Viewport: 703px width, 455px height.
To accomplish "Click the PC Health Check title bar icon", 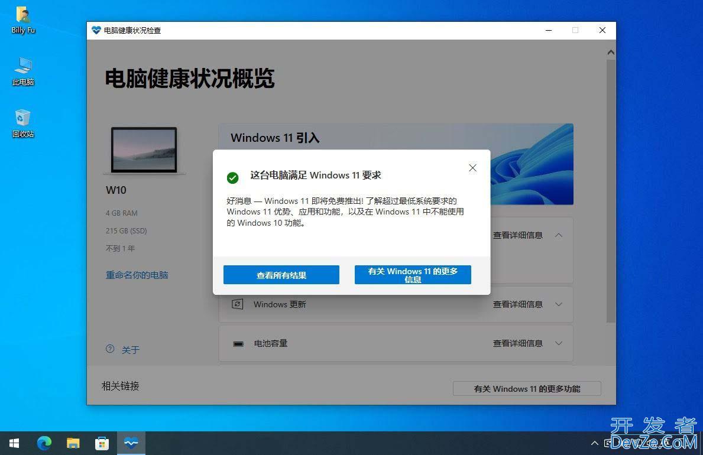I will [x=96, y=30].
